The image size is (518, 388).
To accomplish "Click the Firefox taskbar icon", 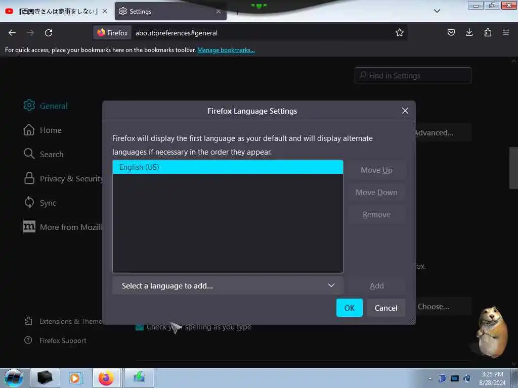I will pyautogui.click(x=106, y=378).
